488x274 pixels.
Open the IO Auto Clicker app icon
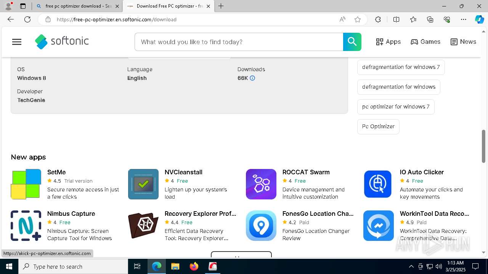(x=378, y=184)
